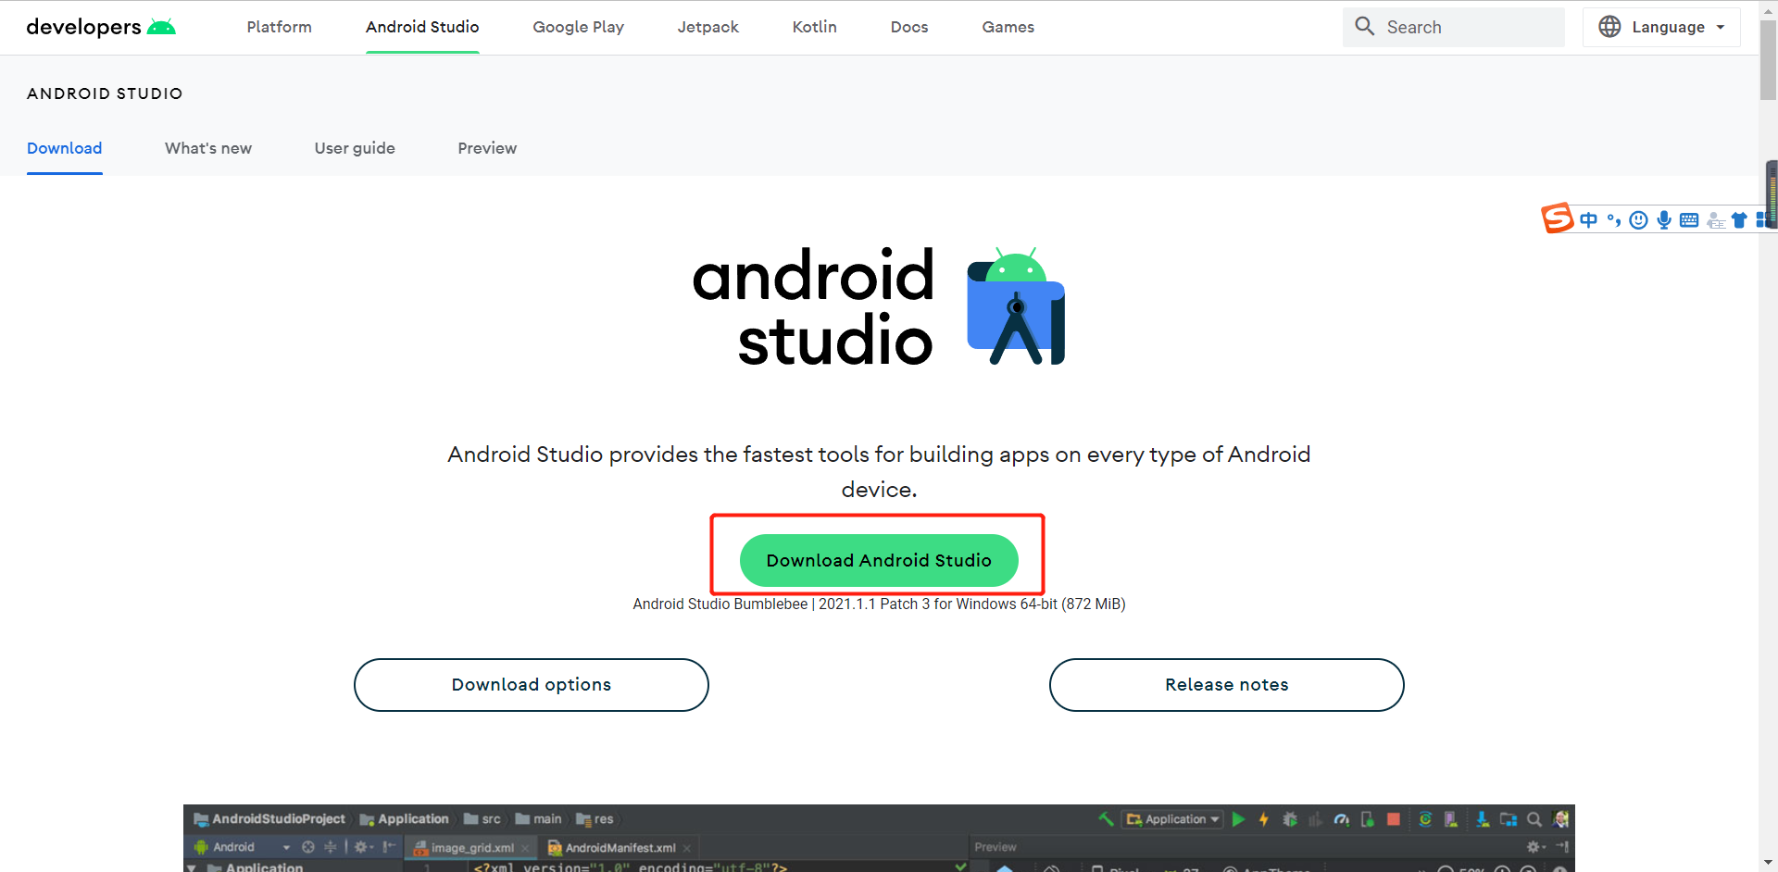The height and width of the screenshot is (872, 1778).
Task: Open the Application run configuration dropdown
Action: coord(1173,819)
